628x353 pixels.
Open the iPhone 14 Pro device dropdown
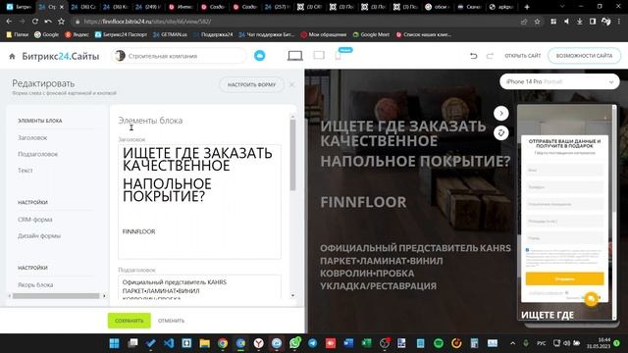559,81
